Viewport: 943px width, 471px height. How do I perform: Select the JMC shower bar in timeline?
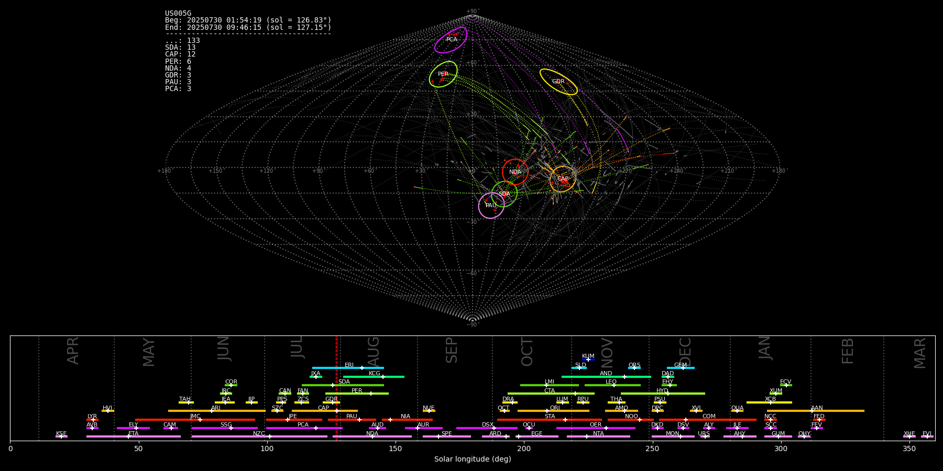[x=195, y=419]
